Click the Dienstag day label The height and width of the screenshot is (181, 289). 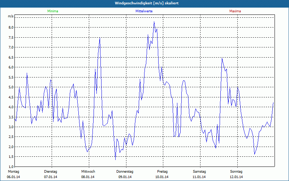tap(51, 172)
